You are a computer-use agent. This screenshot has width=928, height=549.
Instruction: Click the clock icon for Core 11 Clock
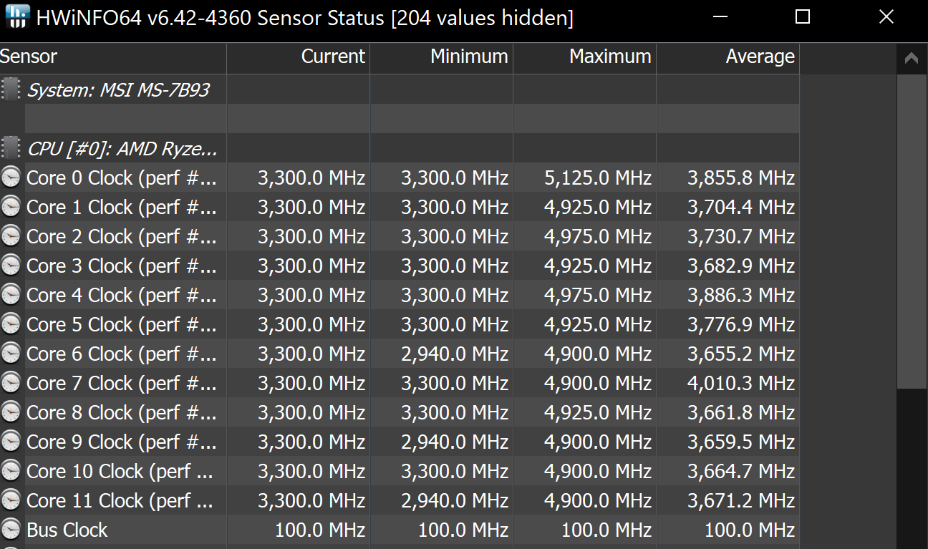click(x=11, y=500)
